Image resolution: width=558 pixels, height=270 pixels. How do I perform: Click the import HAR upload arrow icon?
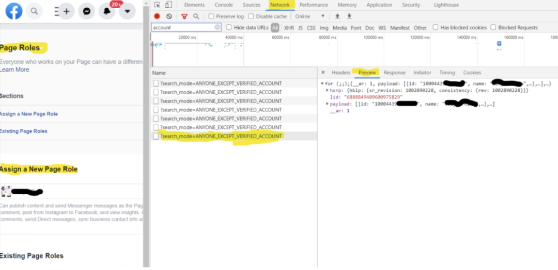(337, 16)
